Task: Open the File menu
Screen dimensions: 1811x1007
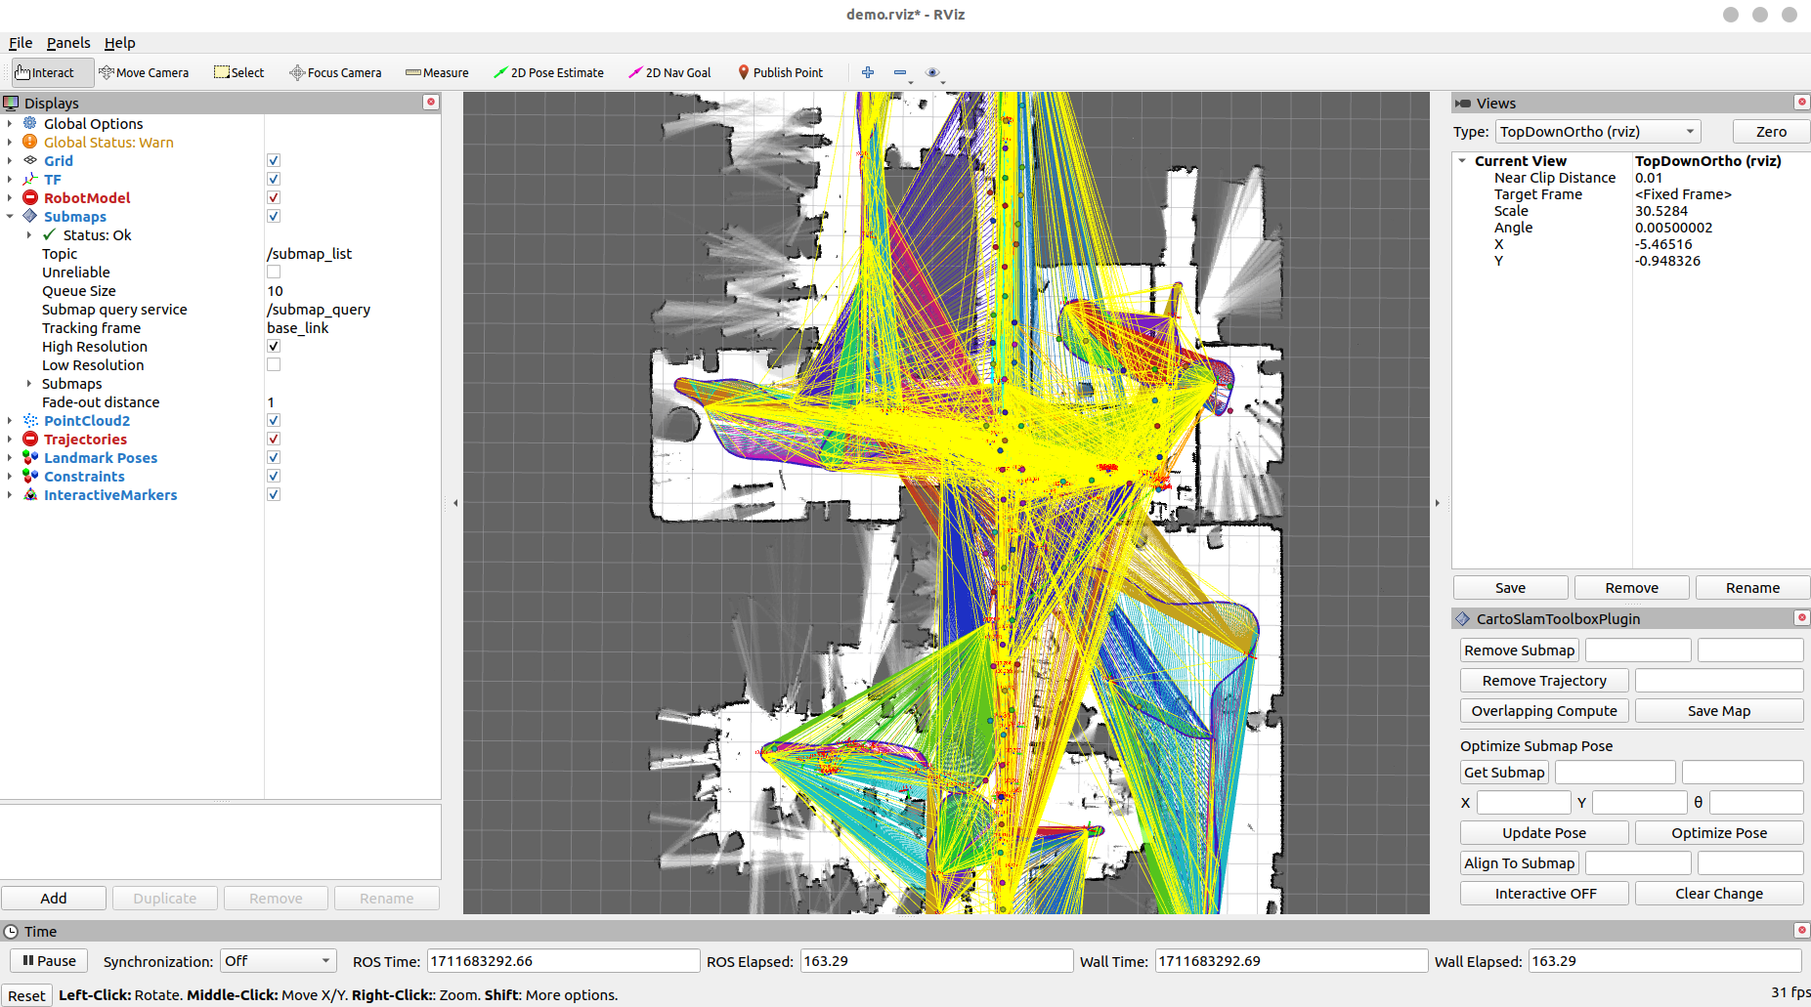Action: (x=21, y=43)
